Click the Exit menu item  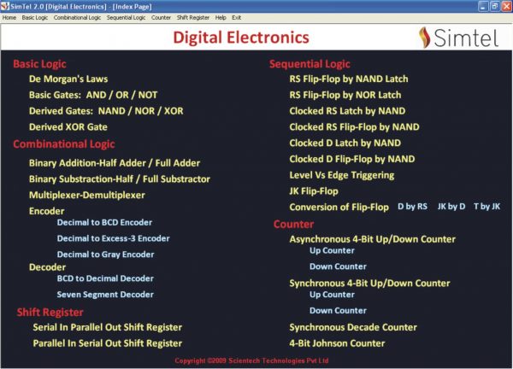pos(236,18)
